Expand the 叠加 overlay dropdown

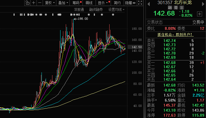pyautogui.click(x=63, y=3)
